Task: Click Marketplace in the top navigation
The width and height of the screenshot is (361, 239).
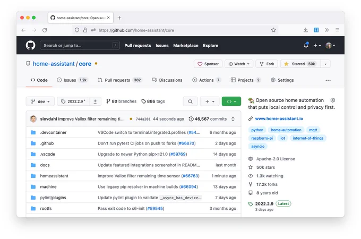Action: pos(186,46)
